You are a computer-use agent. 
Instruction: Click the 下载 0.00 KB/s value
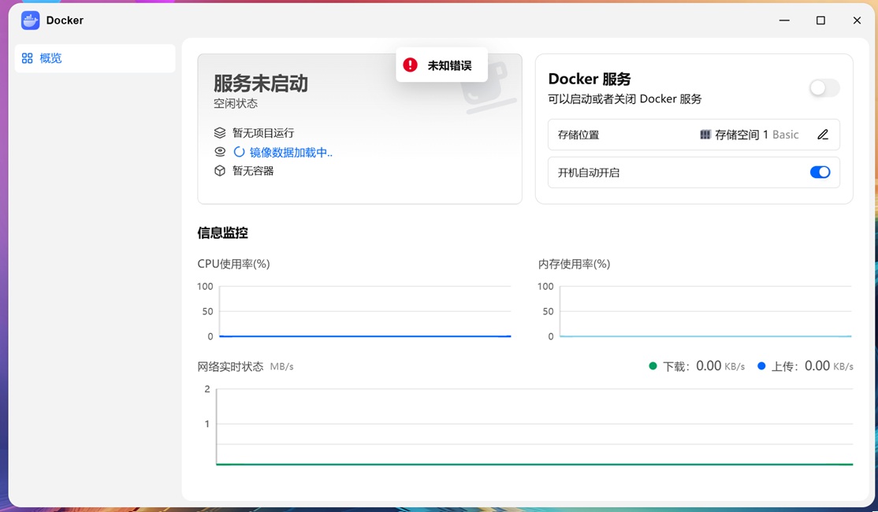pyautogui.click(x=720, y=366)
